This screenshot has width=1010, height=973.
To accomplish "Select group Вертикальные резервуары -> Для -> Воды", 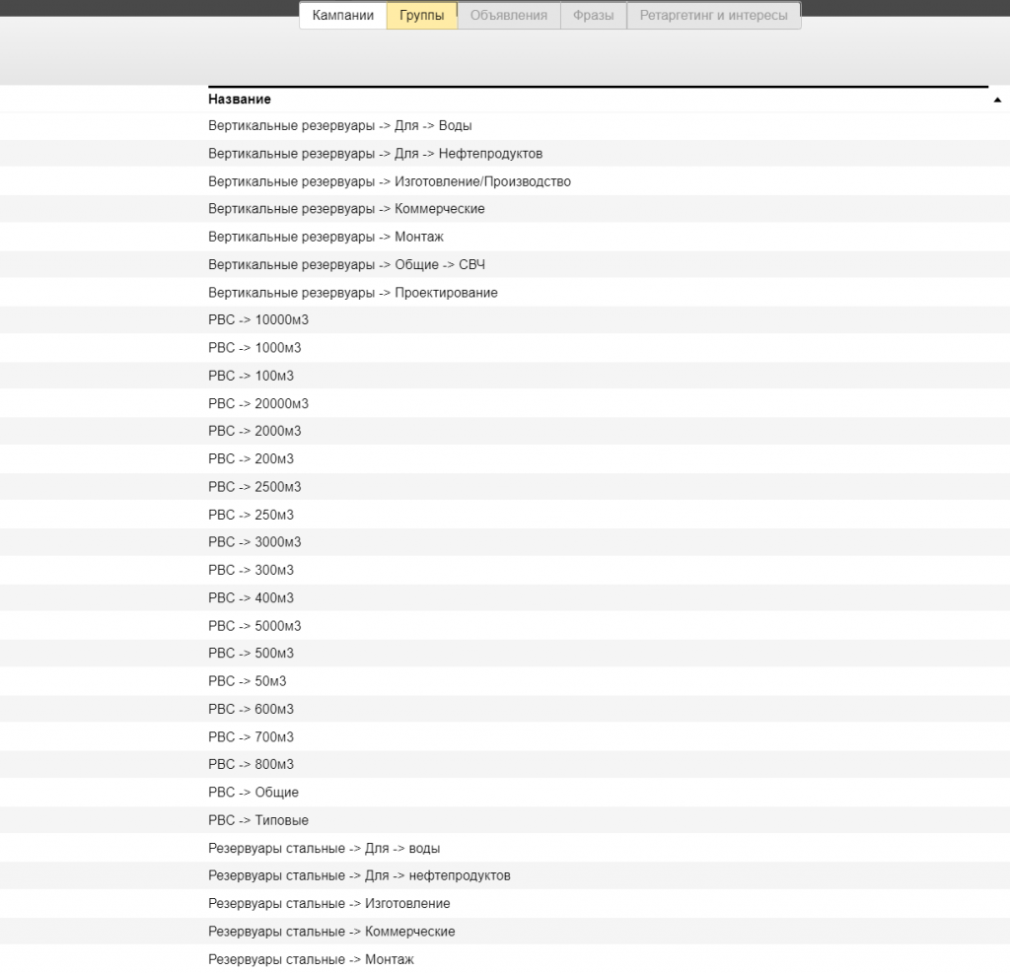I will click(339, 126).
